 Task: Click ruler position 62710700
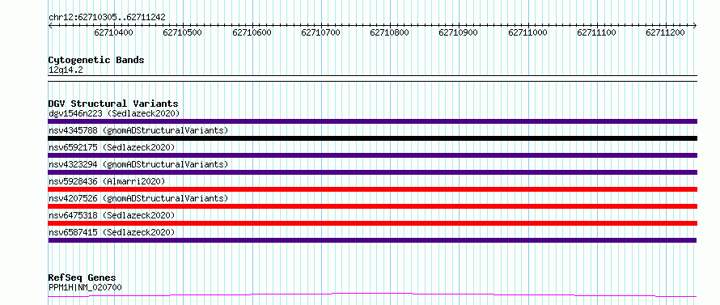[320, 32]
